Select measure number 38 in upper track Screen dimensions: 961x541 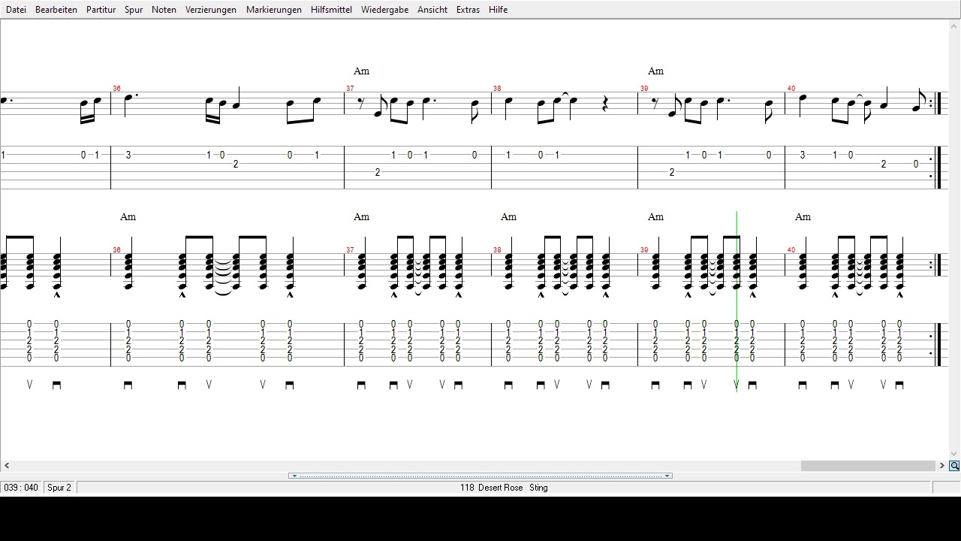click(x=497, y=89)
